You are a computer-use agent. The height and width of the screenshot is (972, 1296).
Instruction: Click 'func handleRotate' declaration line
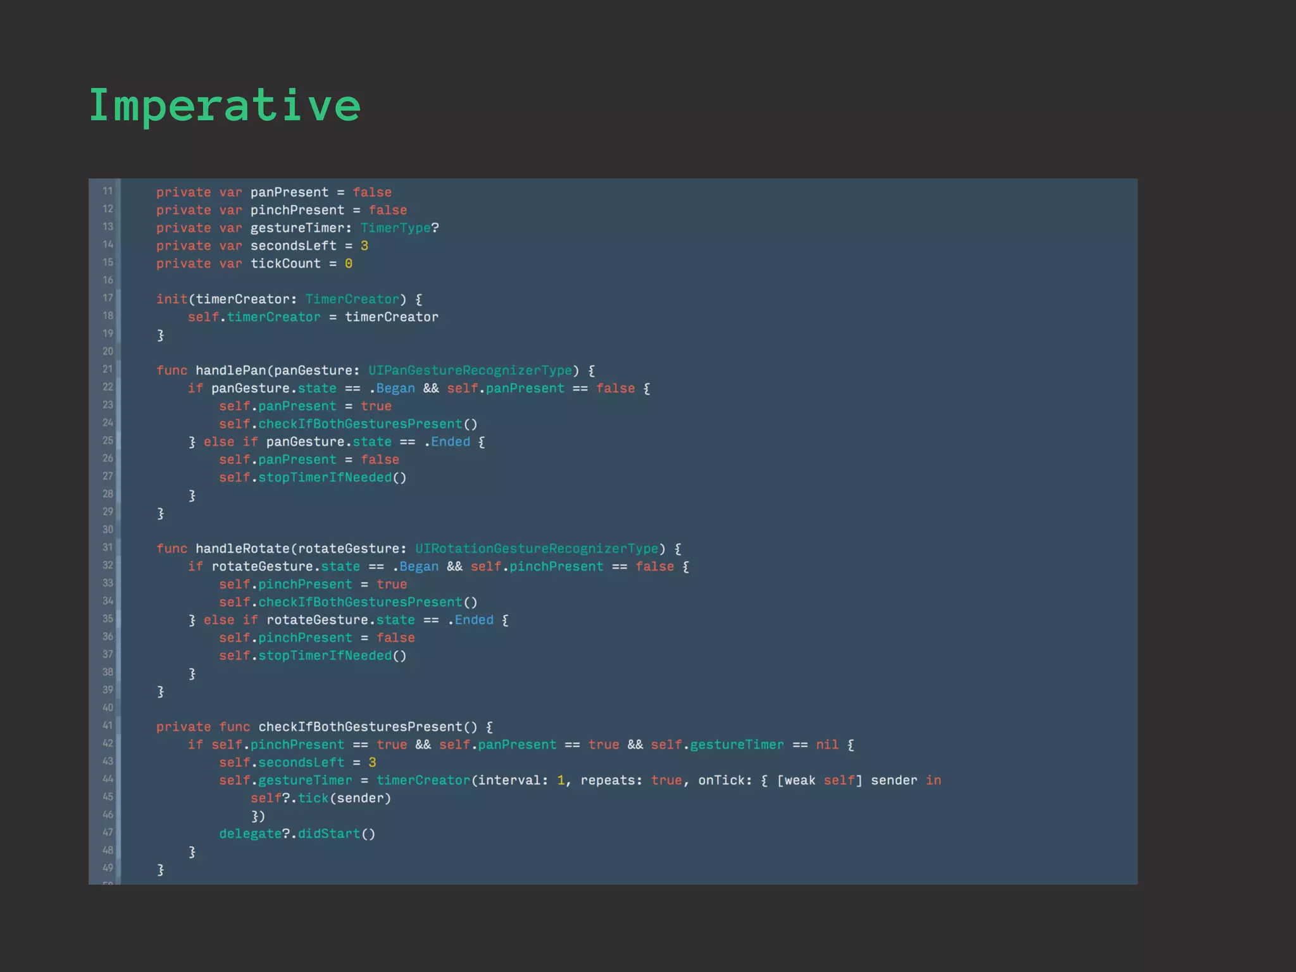(x=419, y=549)
